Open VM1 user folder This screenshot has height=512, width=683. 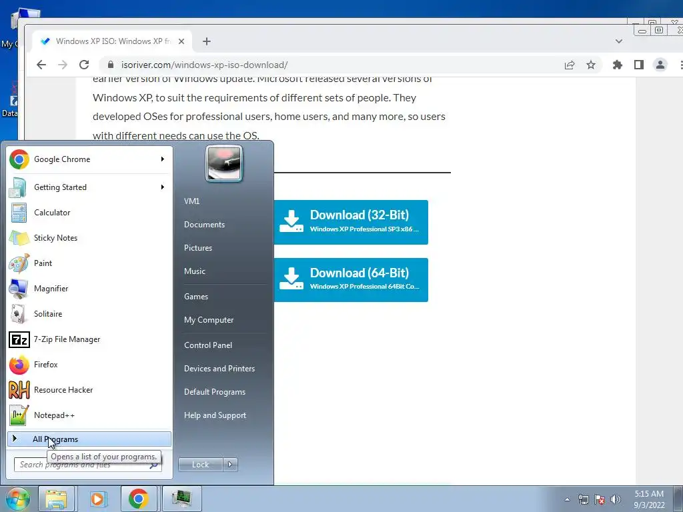(x=191, y=201)
